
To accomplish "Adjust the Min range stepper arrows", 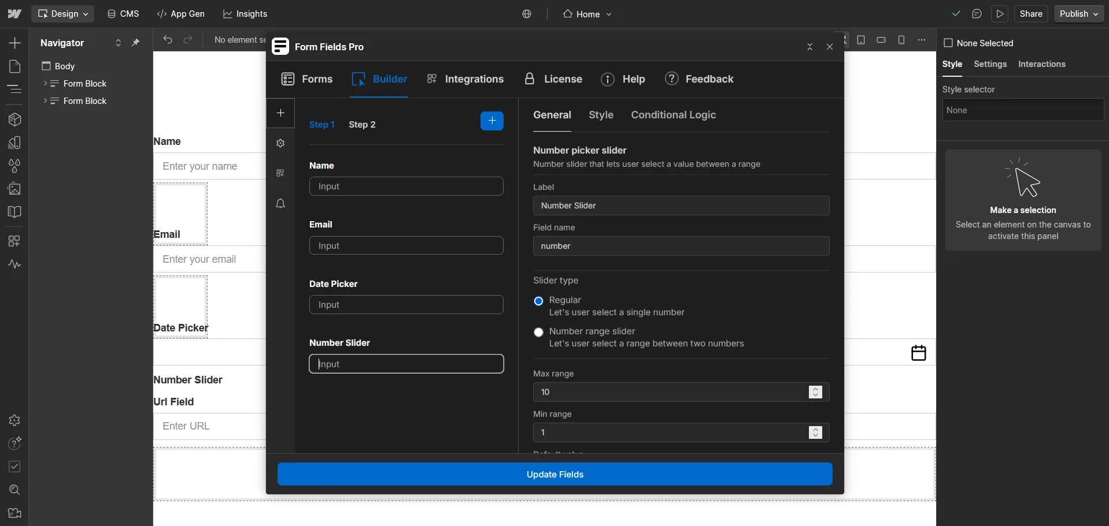I will tap(815, 432).
